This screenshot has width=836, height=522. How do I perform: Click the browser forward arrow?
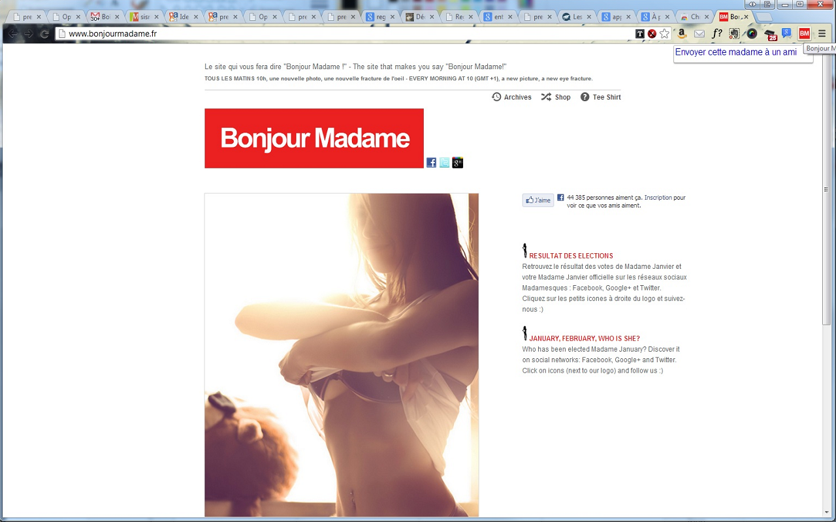[x=28, y=34]
